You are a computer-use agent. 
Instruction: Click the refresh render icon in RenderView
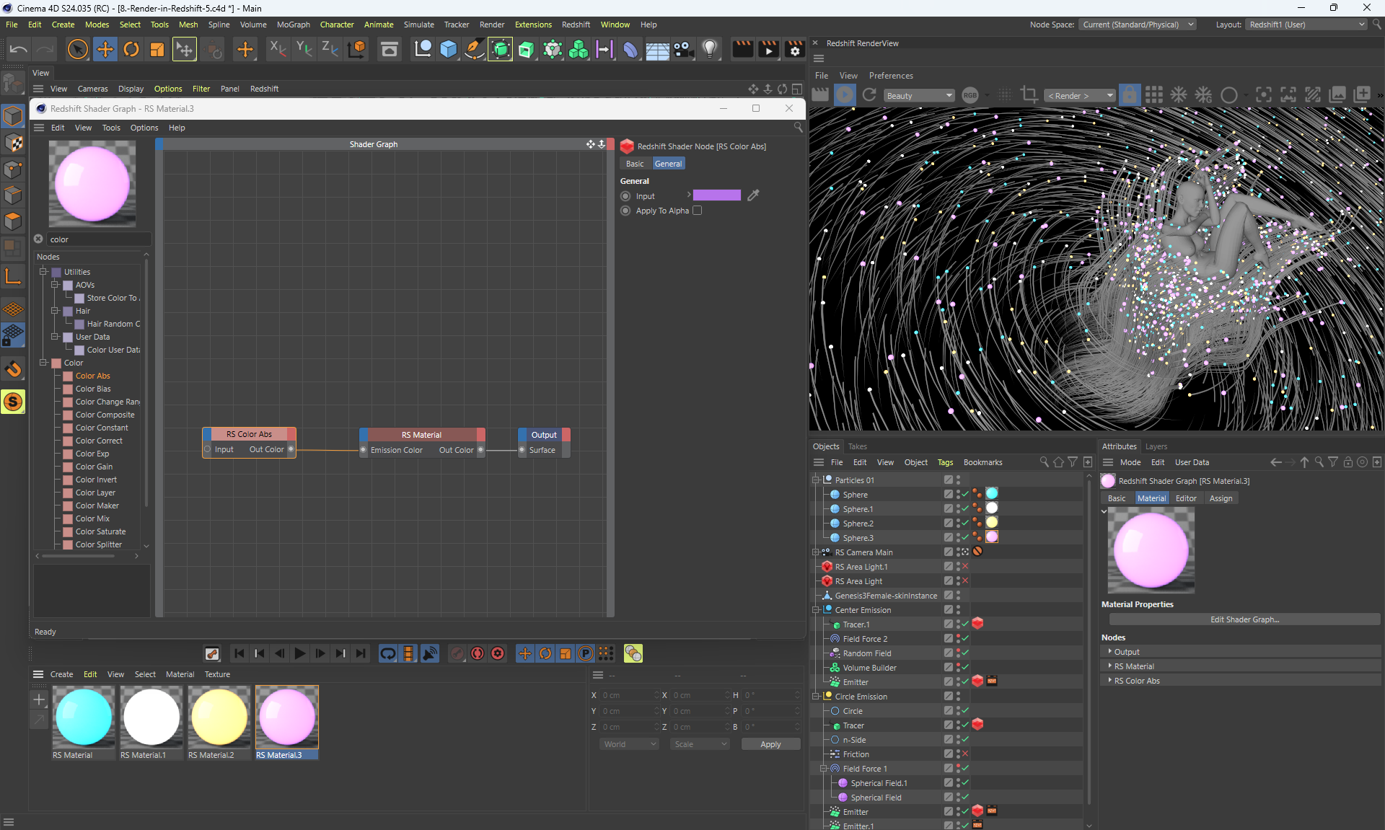(x=869, y=95)
